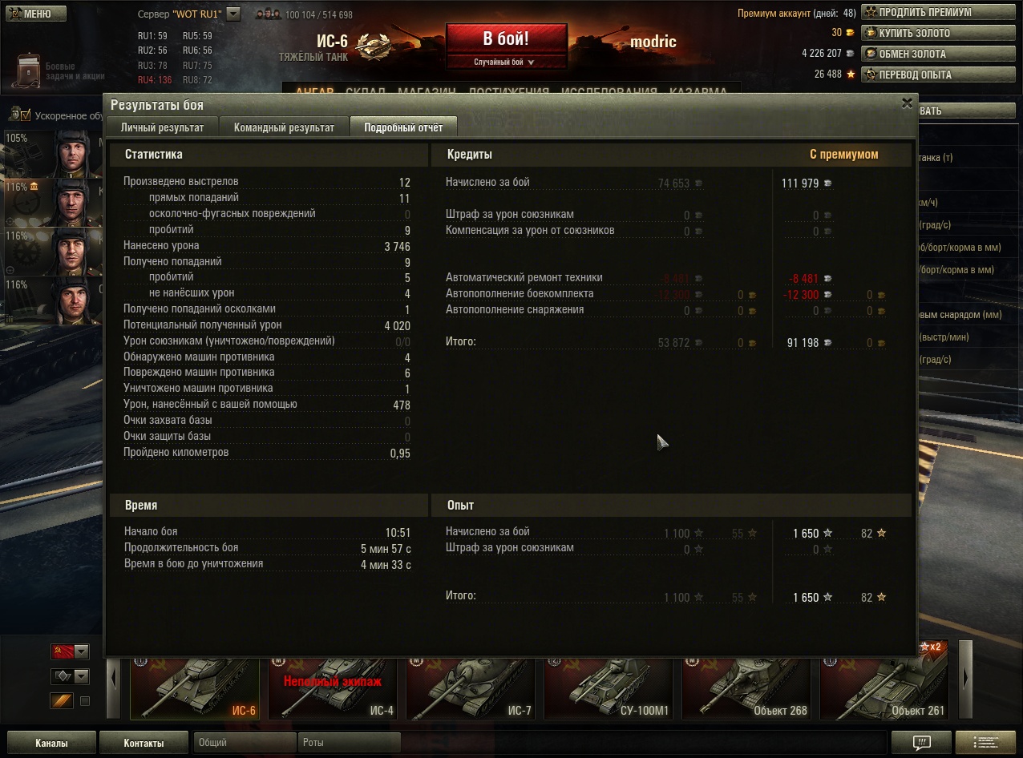Open the USSR nation filter dropdown
1023x758 pixels.
[70, 651]
